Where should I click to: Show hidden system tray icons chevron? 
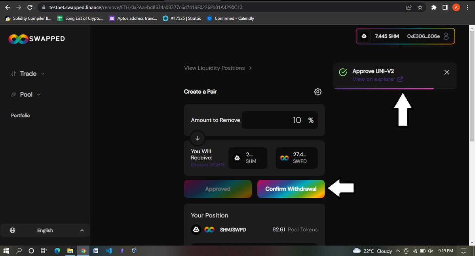pyautogui.click(x=399, y=251)
